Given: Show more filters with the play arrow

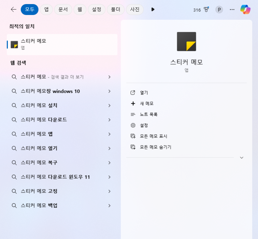Looking at the screenshot, I should (153, 10).
